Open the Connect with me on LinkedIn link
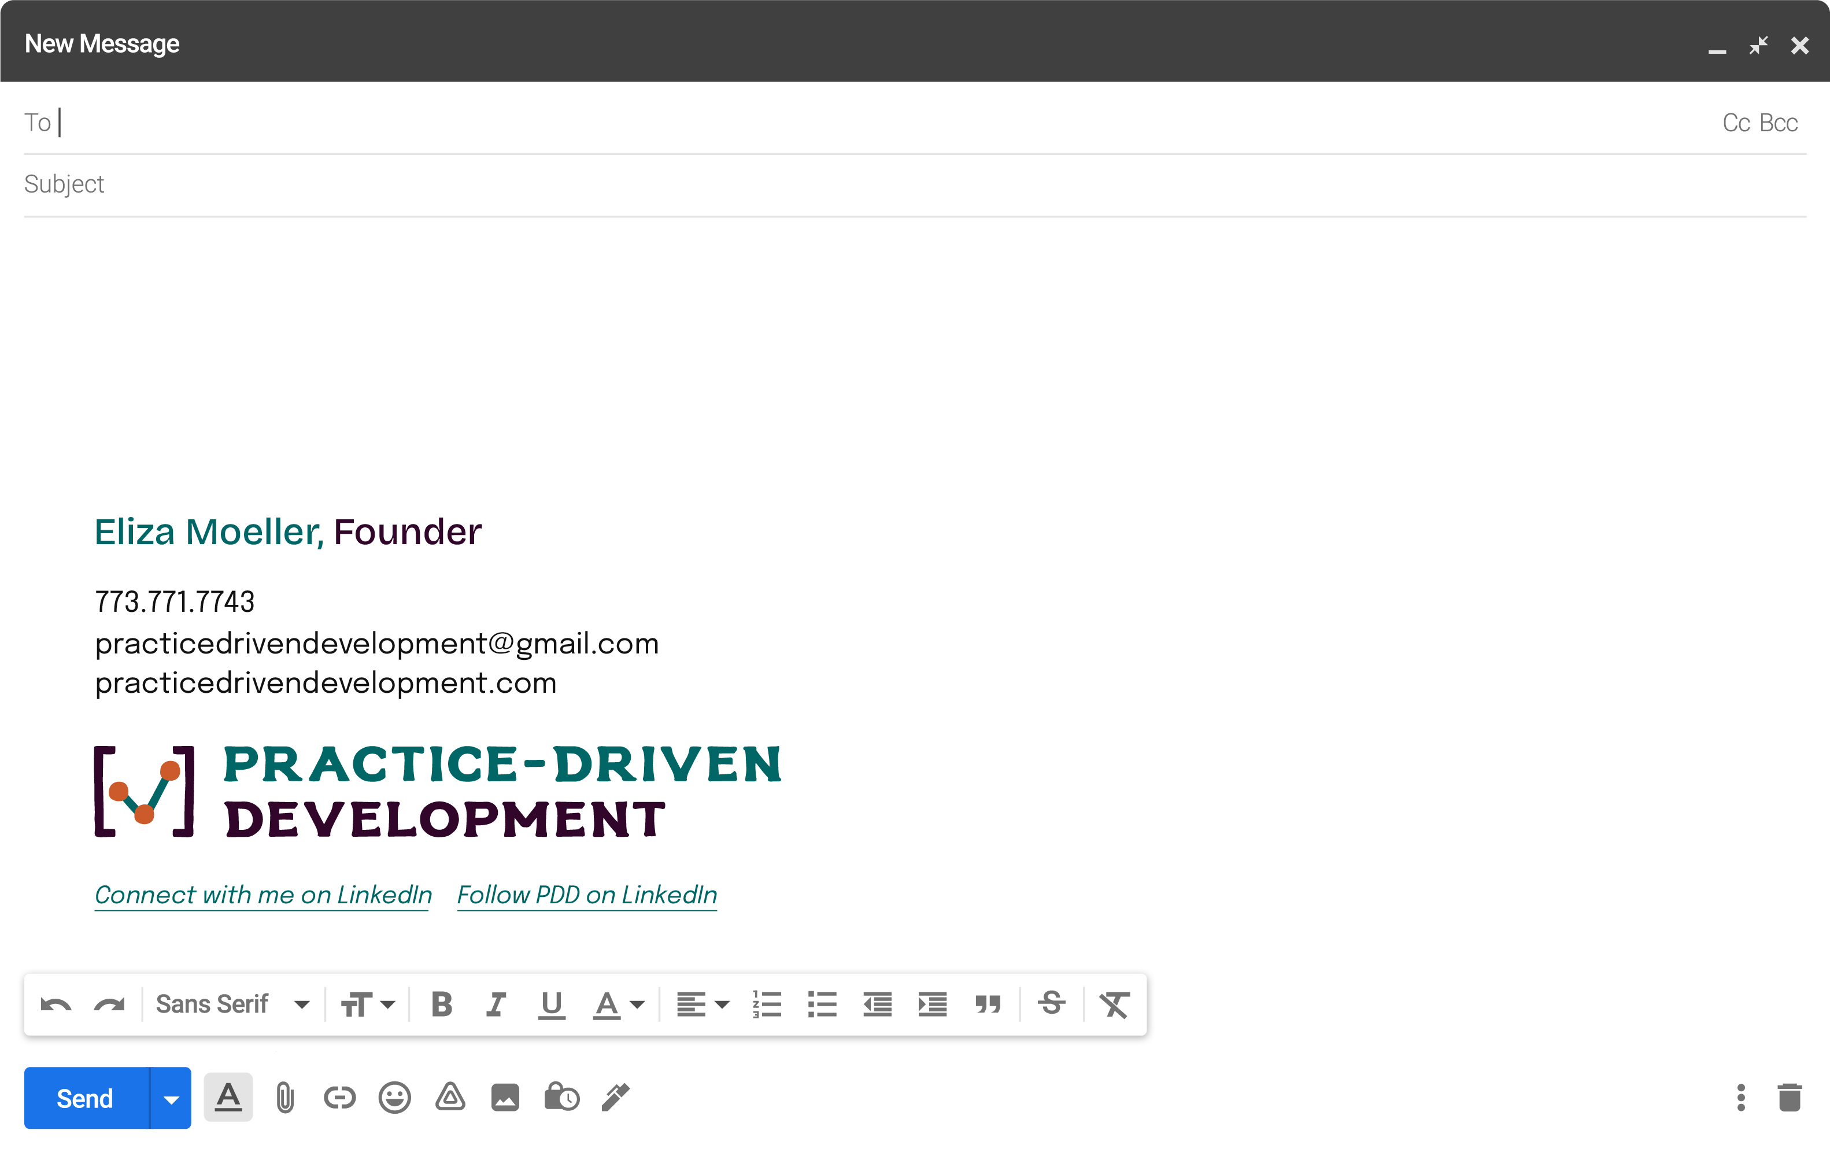Image resolution: width=1830 pixels, height=1156 pixels. (263, 895)
